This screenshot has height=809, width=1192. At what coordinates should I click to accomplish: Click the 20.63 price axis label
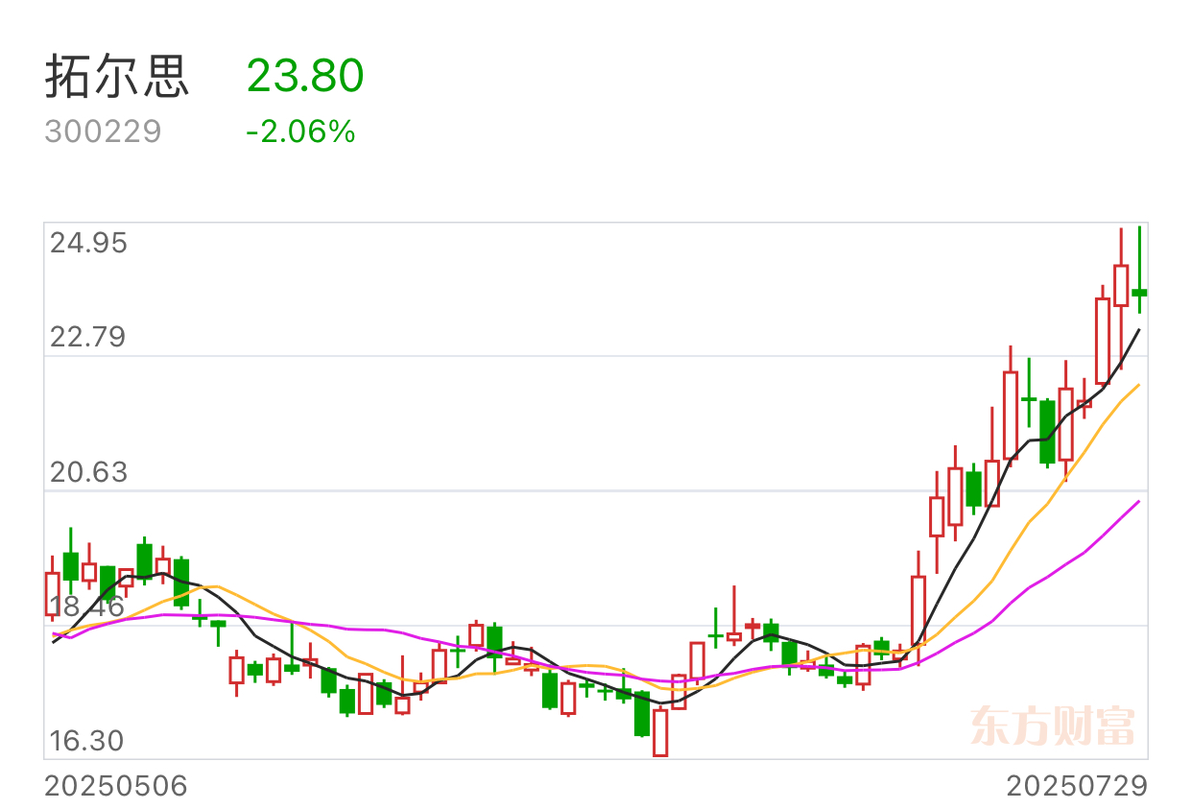[x=88, y=472]
